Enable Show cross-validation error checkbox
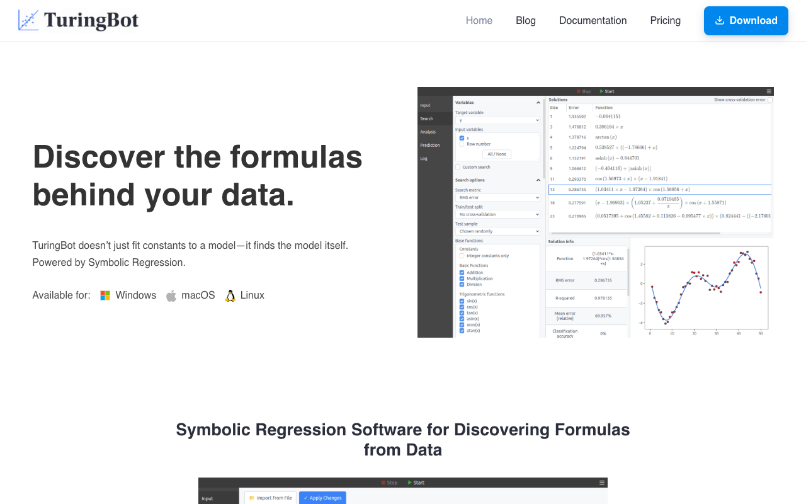 pos(770,100)
